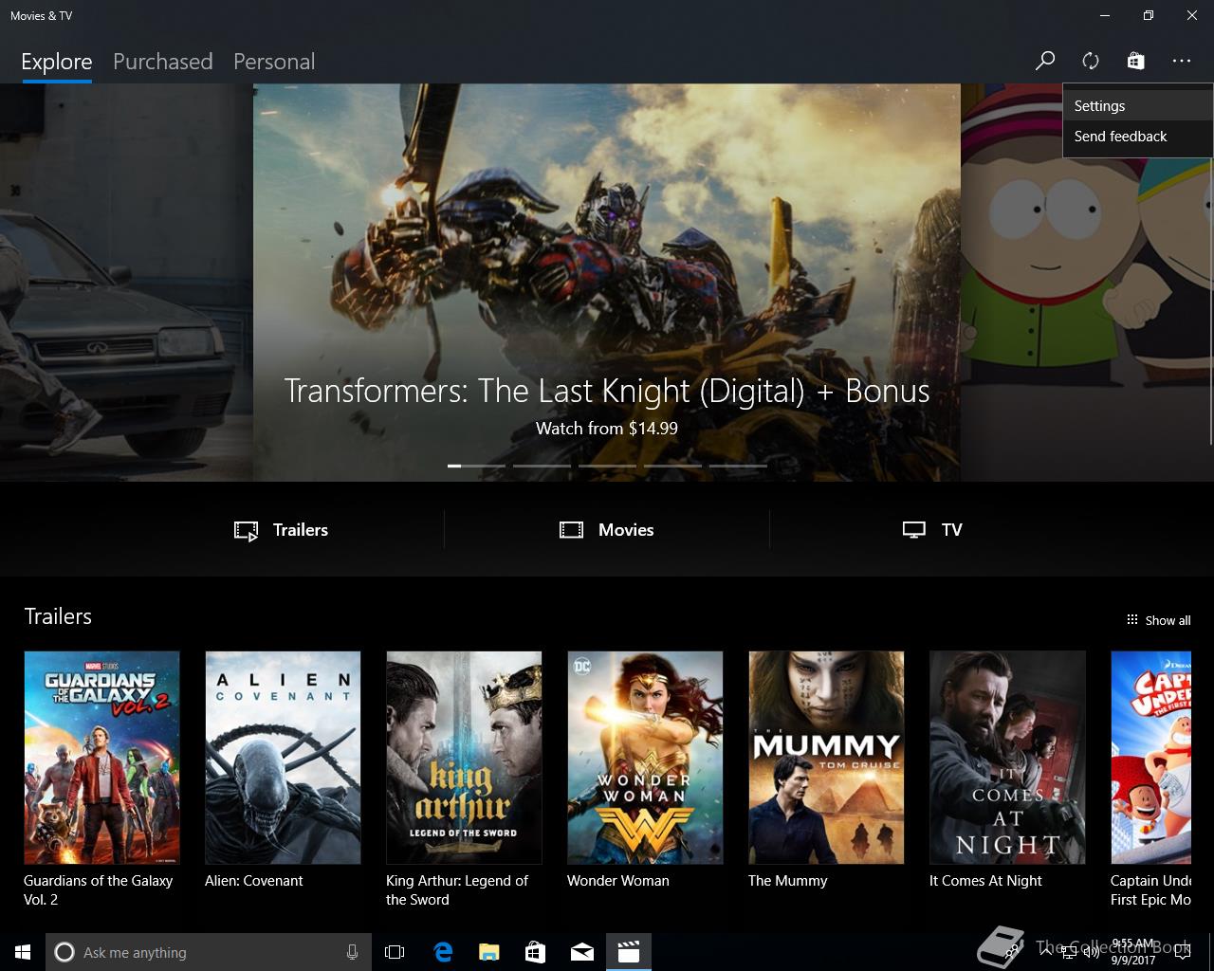Open the Movies category button
This screenshot has width=1214, height=971.
click(x=607, y=530)
